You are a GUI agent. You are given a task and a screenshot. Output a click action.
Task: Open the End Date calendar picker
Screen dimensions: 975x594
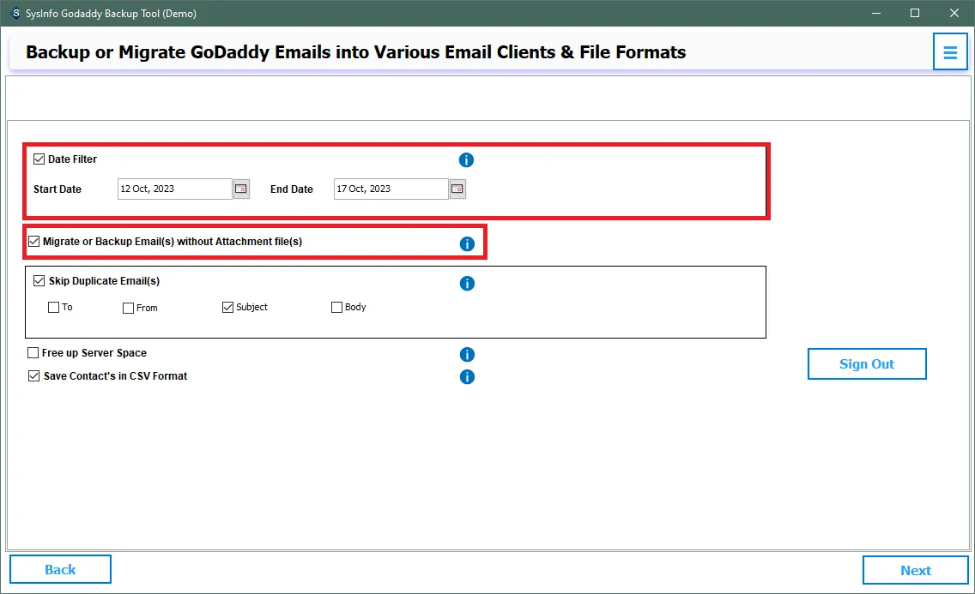(457, 189)
